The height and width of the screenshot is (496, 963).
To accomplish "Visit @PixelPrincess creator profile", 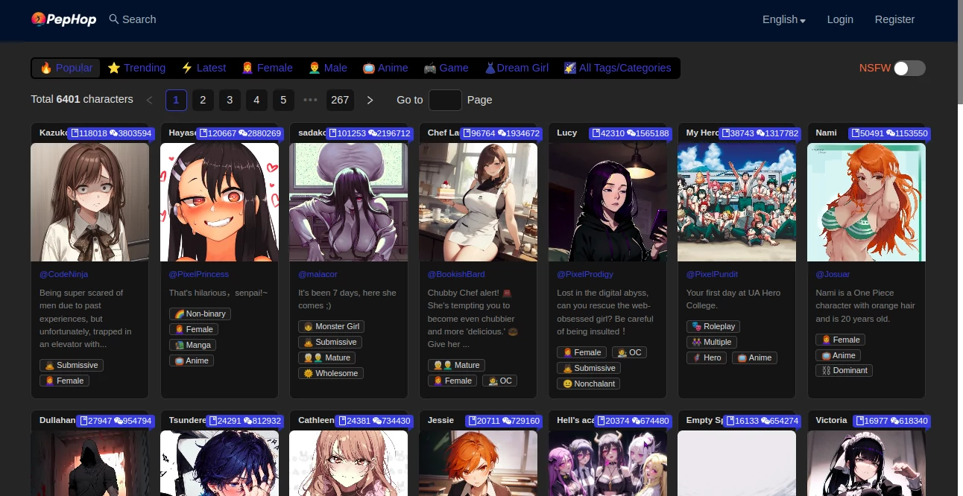I will 198,274.
